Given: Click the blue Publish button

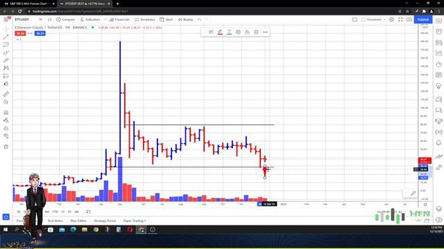Looking at the screenshot, I should click(x=423, y=19).
